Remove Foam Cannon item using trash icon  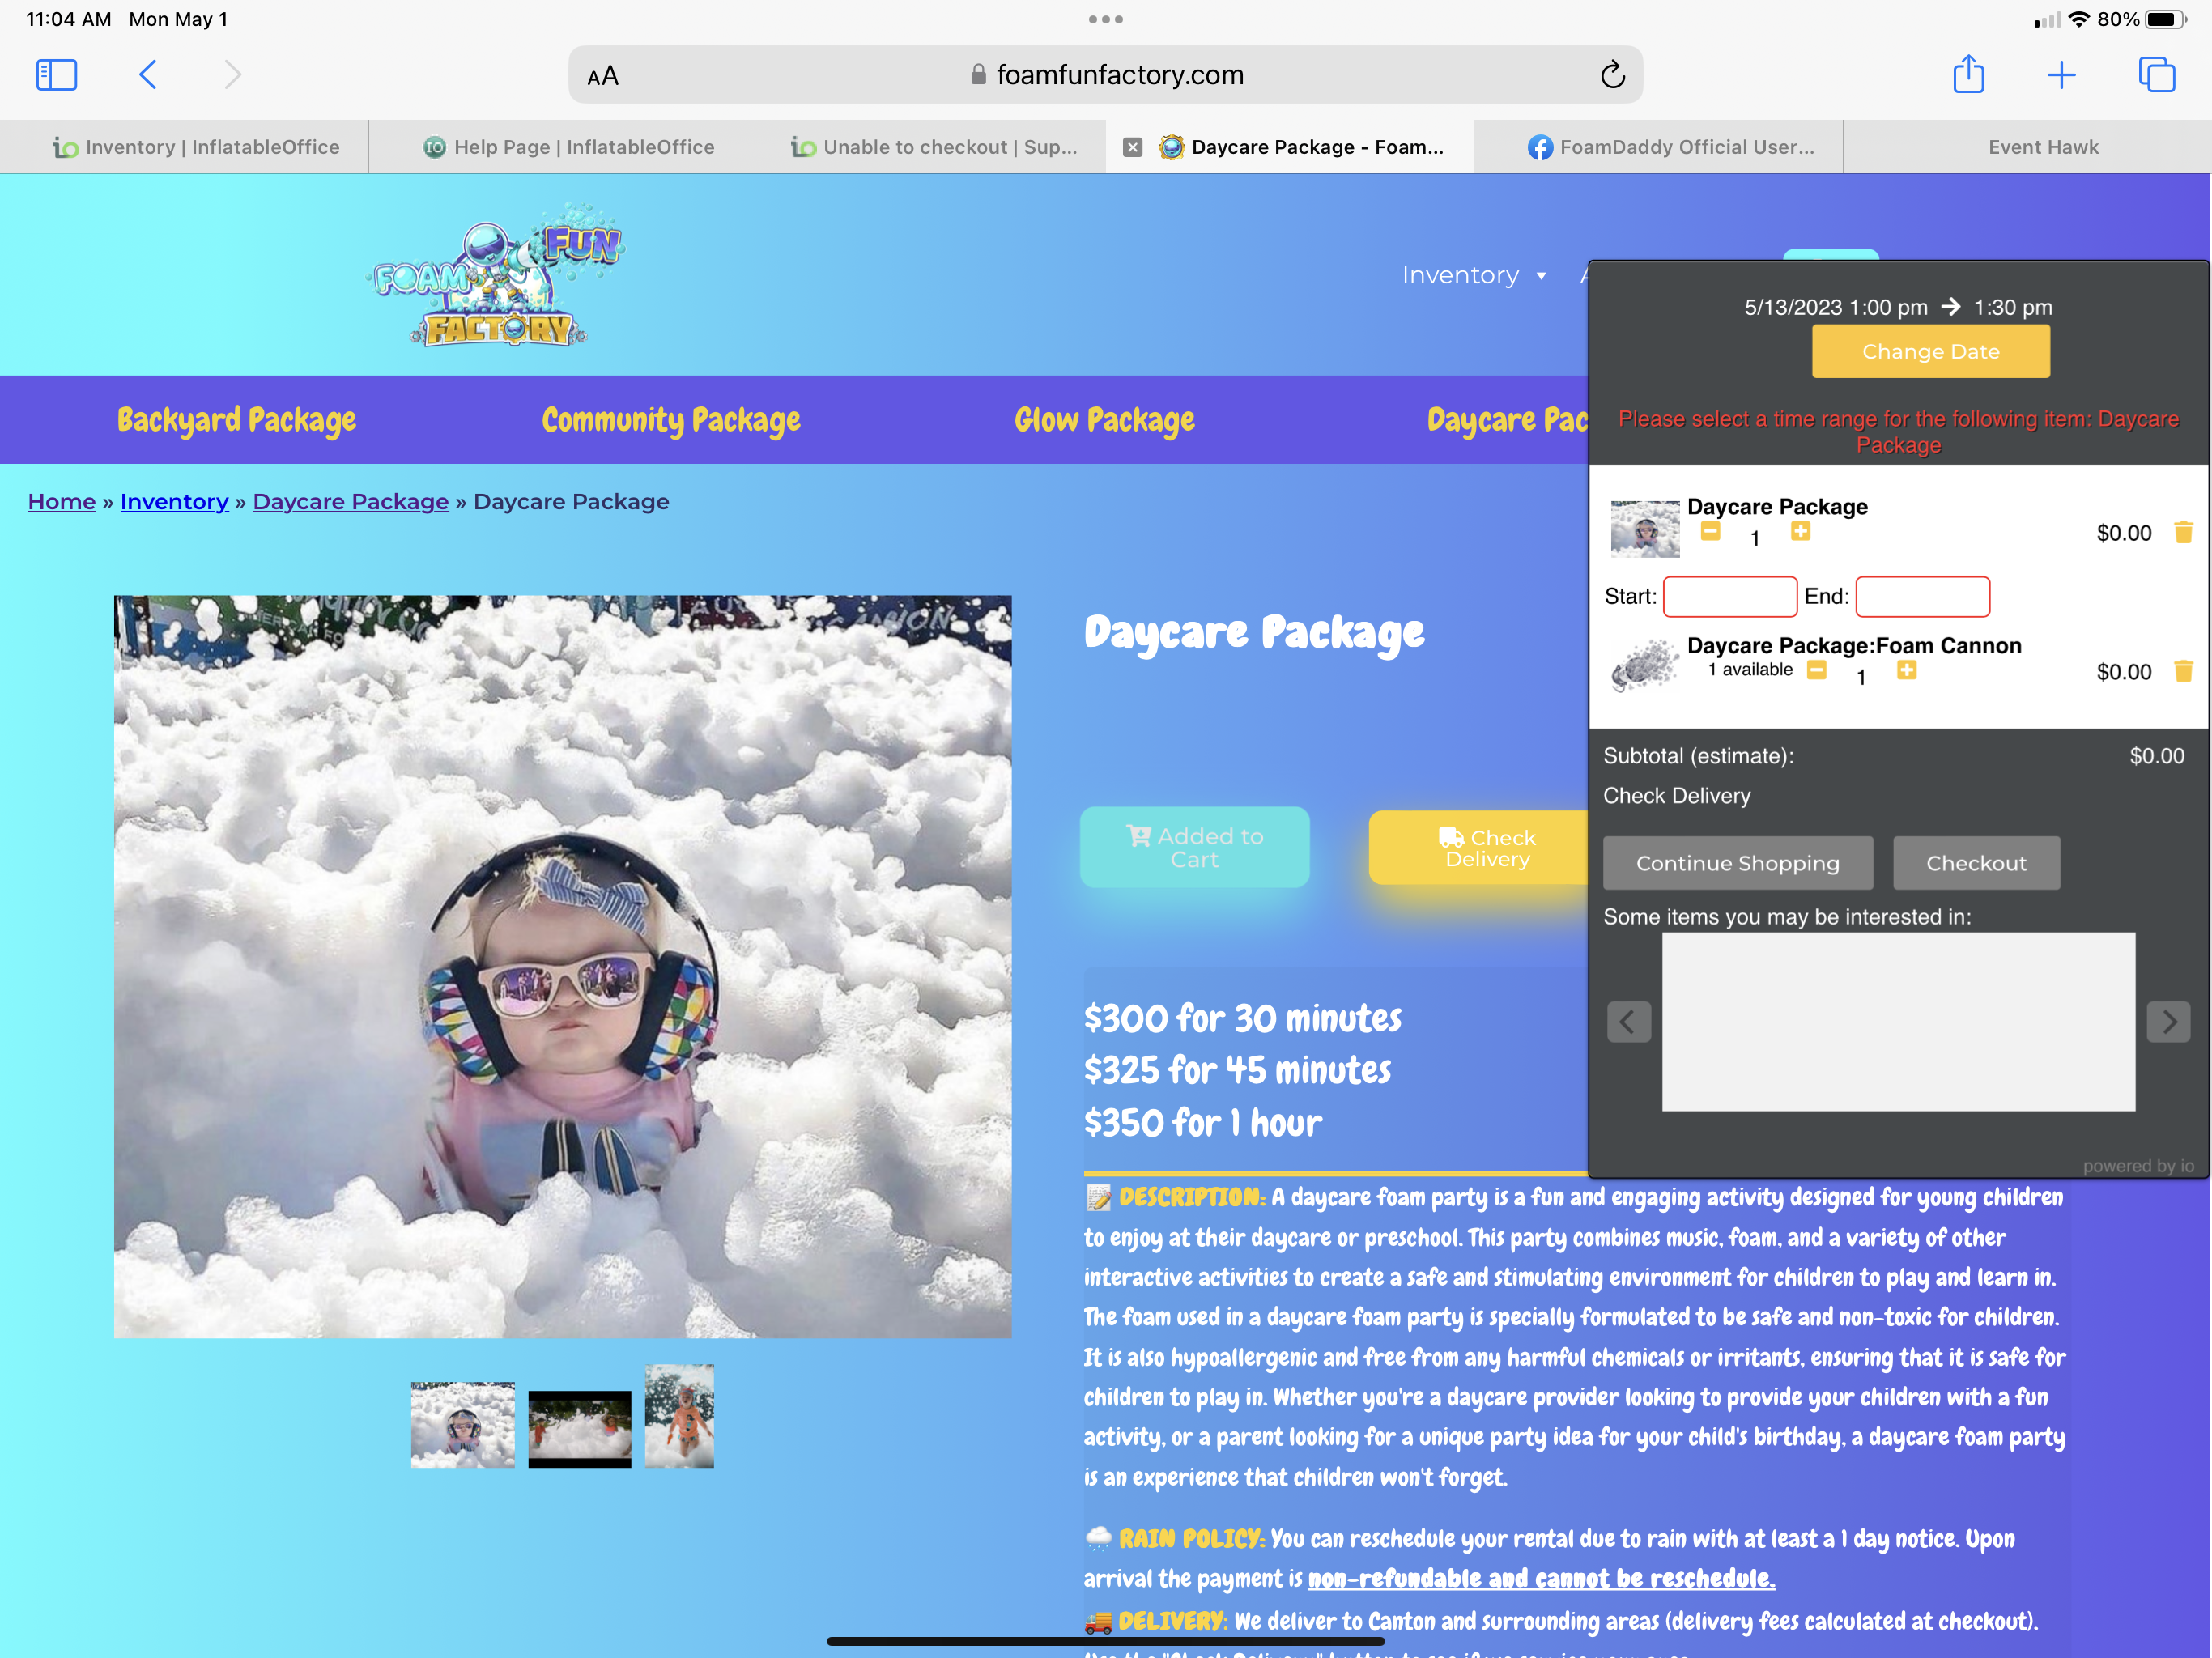pyautogui.click(x=2183, y=671)
